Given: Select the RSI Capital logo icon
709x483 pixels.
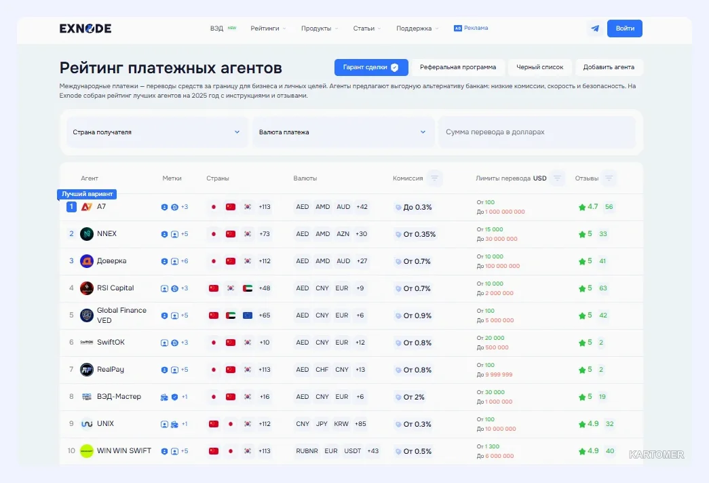Looking at the screenshot, I should 87,288.
